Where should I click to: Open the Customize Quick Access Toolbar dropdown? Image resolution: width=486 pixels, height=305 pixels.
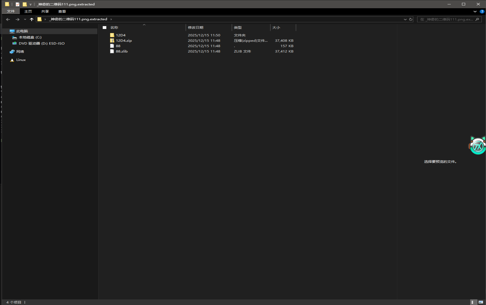[x=30, y=4]
